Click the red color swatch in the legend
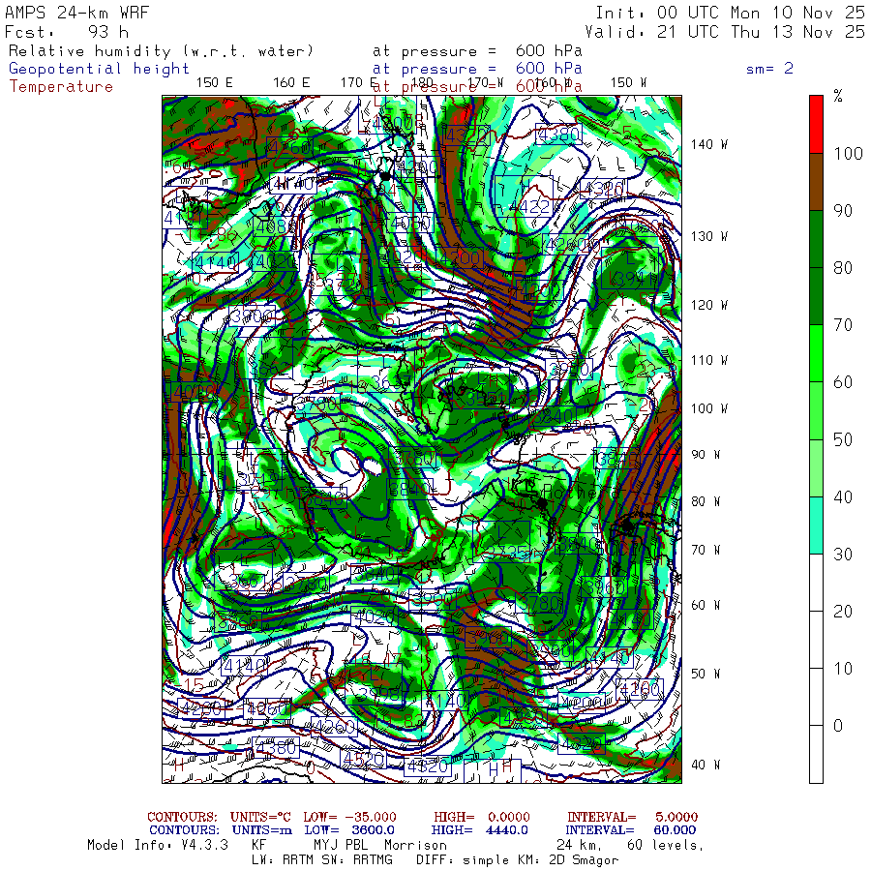 816,123
